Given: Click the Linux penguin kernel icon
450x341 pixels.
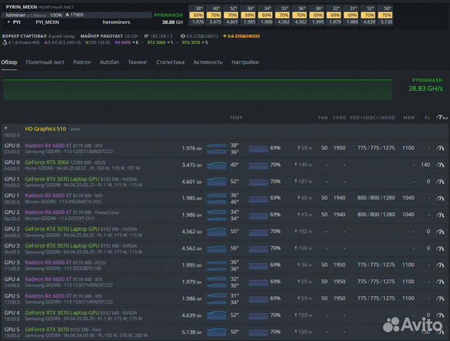Looking at the screenshot, I should pos(4,42).
